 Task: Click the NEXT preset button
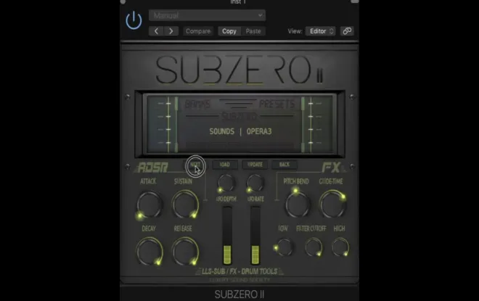pos(195,165)
